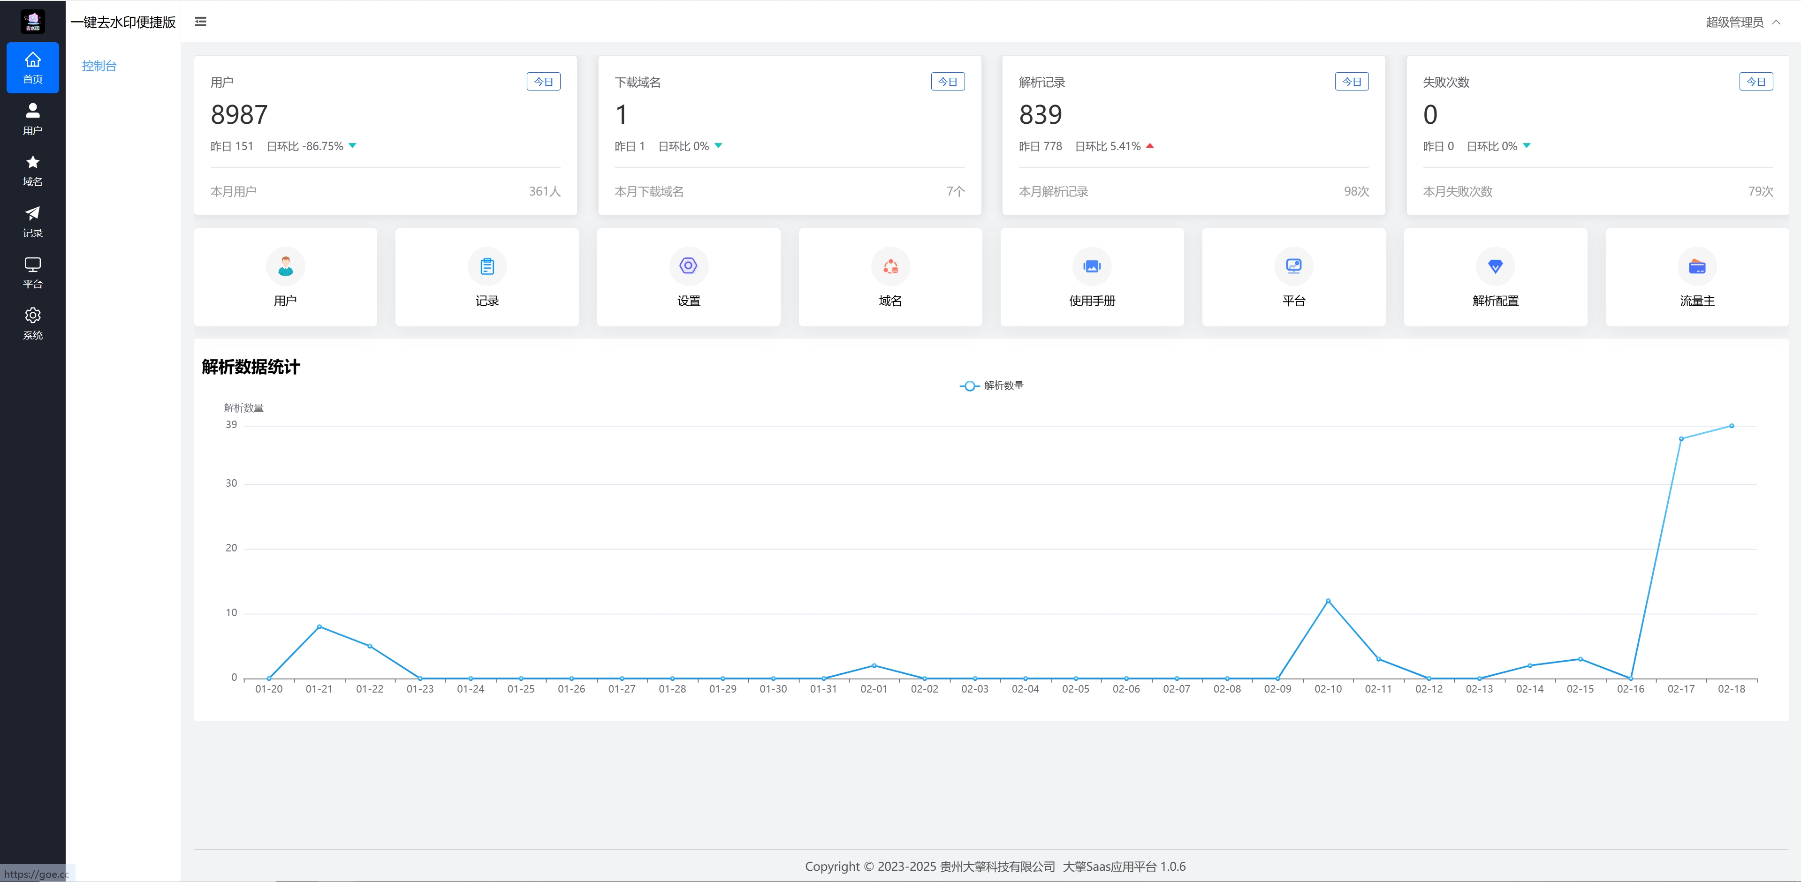Screen dimensions: 1801x882
Task: Click the 平台 shortcut card icon
Action: tap(1293, 266)
